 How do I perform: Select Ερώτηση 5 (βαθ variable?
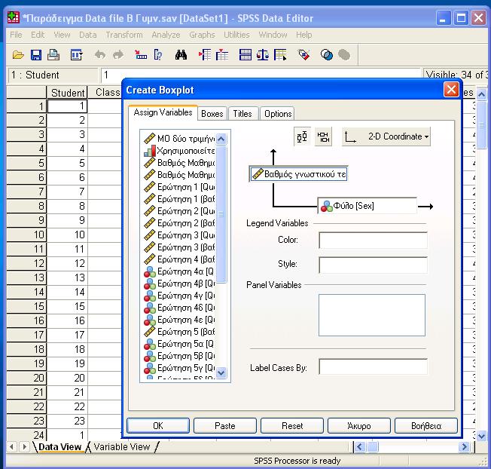179,331
